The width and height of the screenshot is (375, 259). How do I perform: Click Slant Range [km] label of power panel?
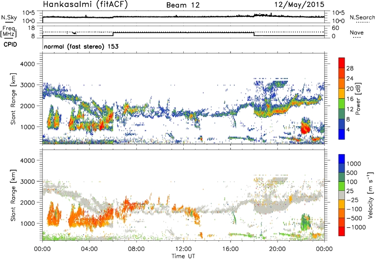pos(13,99)
